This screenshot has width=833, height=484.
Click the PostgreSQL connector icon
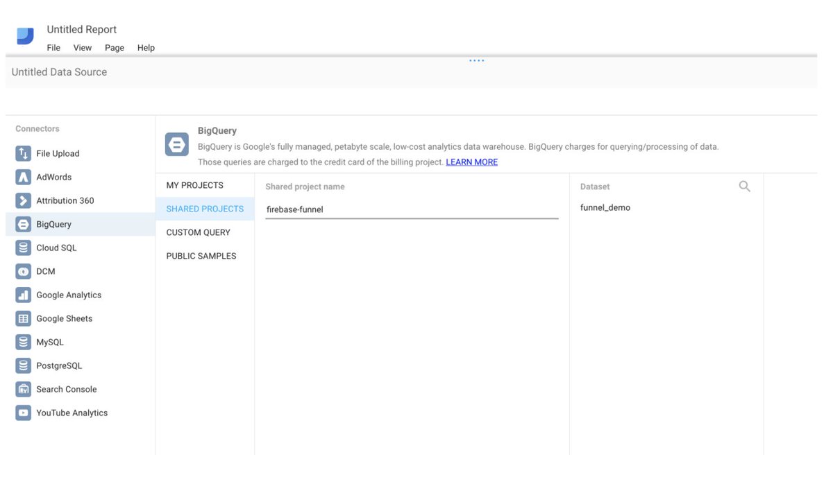(24, 365)
